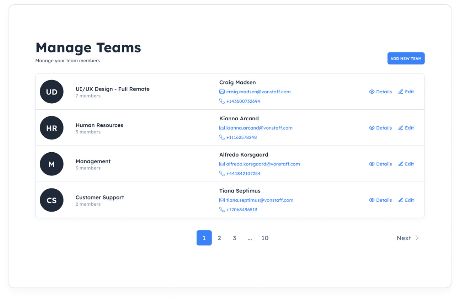Click phone icon beside Kianna Arcand's number

click(x=222, y=137)
